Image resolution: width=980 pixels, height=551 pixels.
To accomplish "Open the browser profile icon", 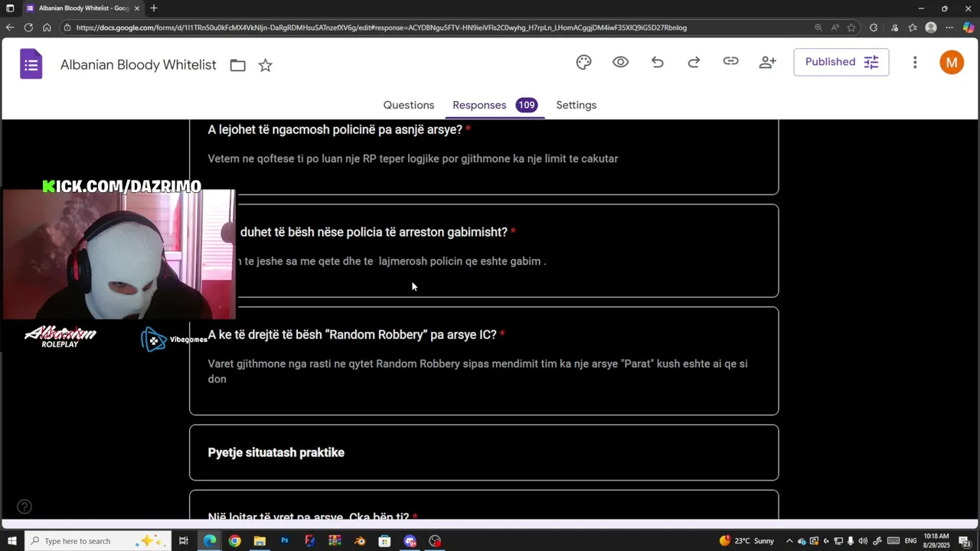I will coord(931,28).
